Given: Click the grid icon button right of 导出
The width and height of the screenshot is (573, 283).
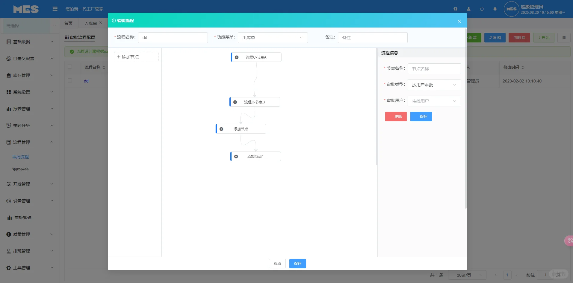Looking at the screenshot, I should tap(564, 38).
